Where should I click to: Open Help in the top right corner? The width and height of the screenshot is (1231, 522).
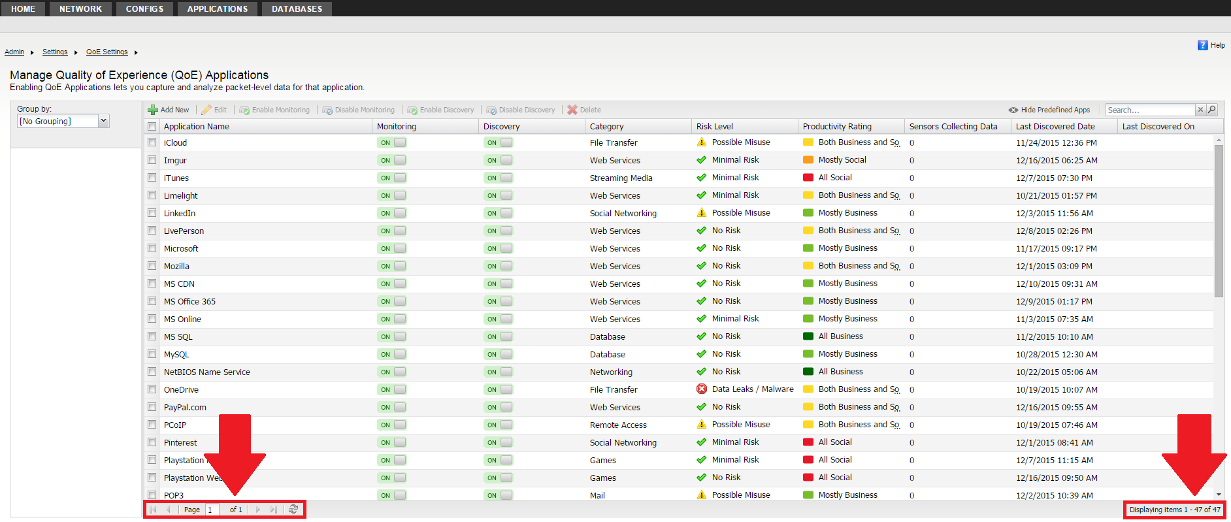click(x=1211, y=45)
